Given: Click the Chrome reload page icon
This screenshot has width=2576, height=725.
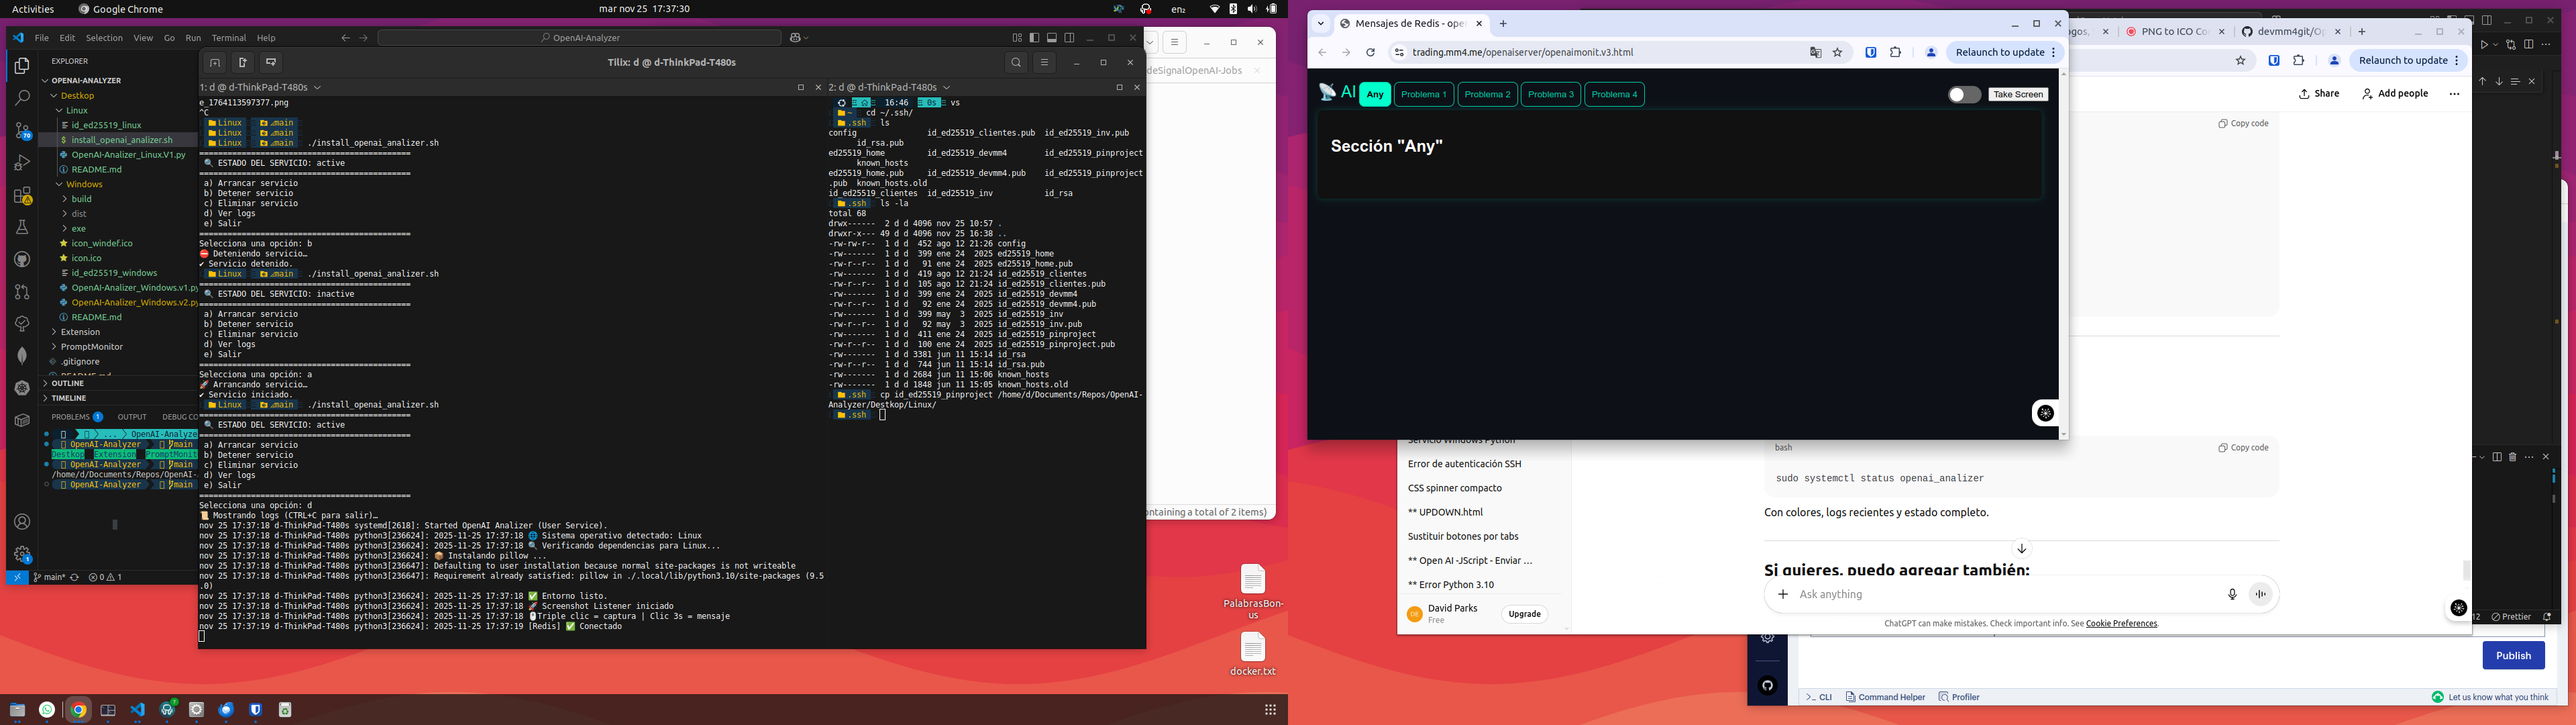Looking at the screenshot, I should pyautogui.click(x=1370, y=53).
